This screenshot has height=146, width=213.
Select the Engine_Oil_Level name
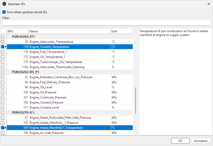[41, 87]
